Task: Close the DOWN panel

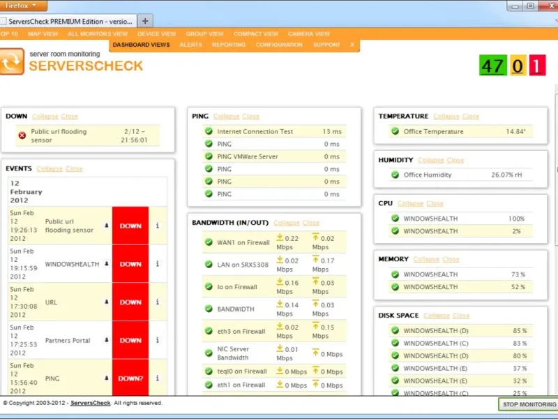Action: click(x=69, y=117)
